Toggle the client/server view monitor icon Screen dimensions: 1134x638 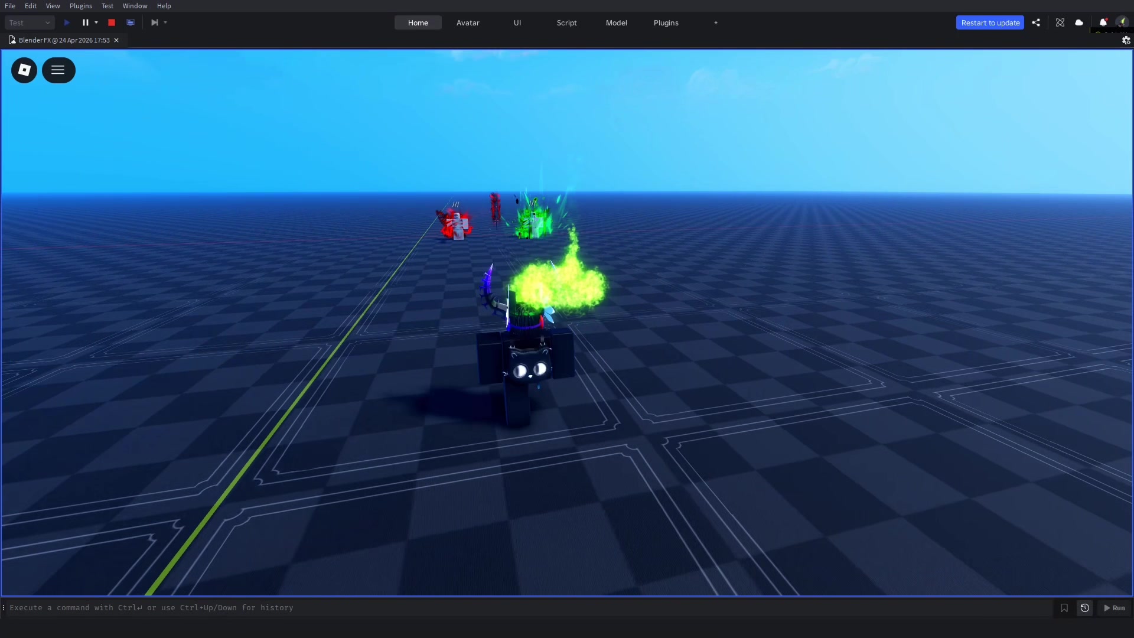tap(131, 22)
